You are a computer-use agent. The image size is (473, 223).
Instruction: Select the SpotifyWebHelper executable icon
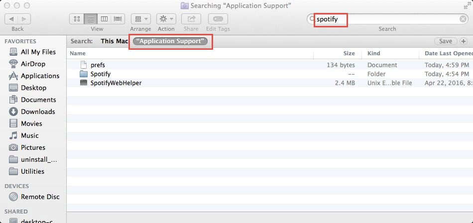(x=84, y=83)
